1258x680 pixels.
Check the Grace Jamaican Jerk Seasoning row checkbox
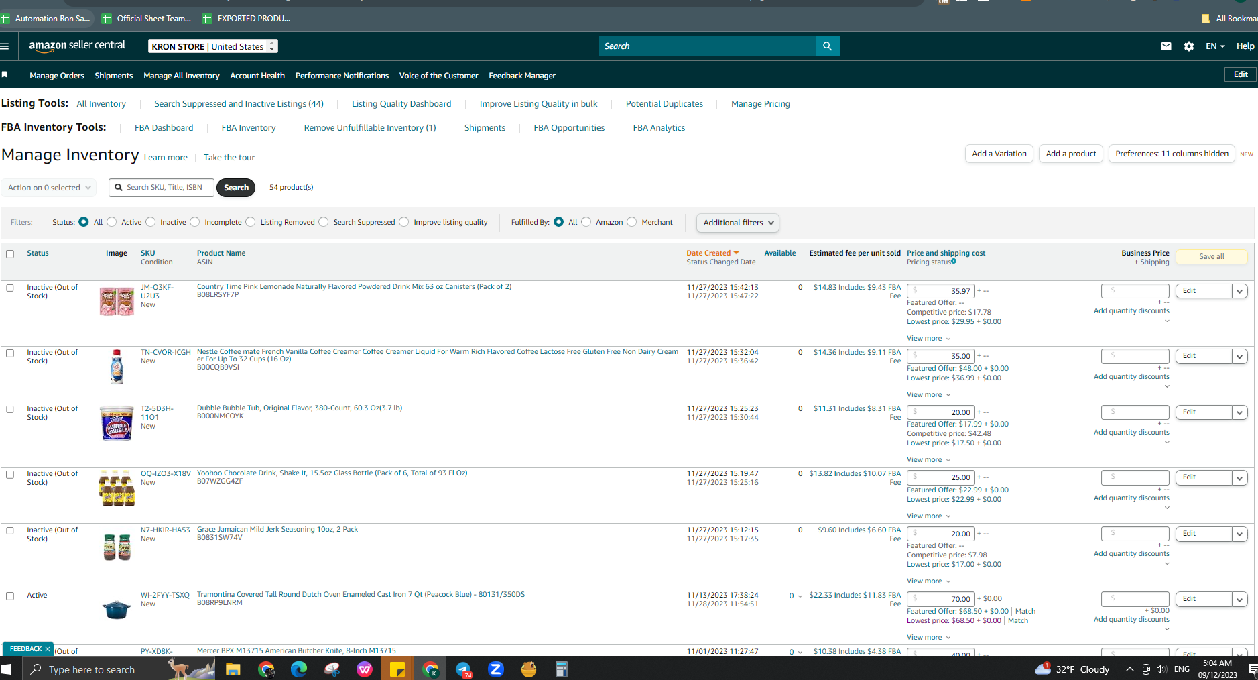click(10, 530)
